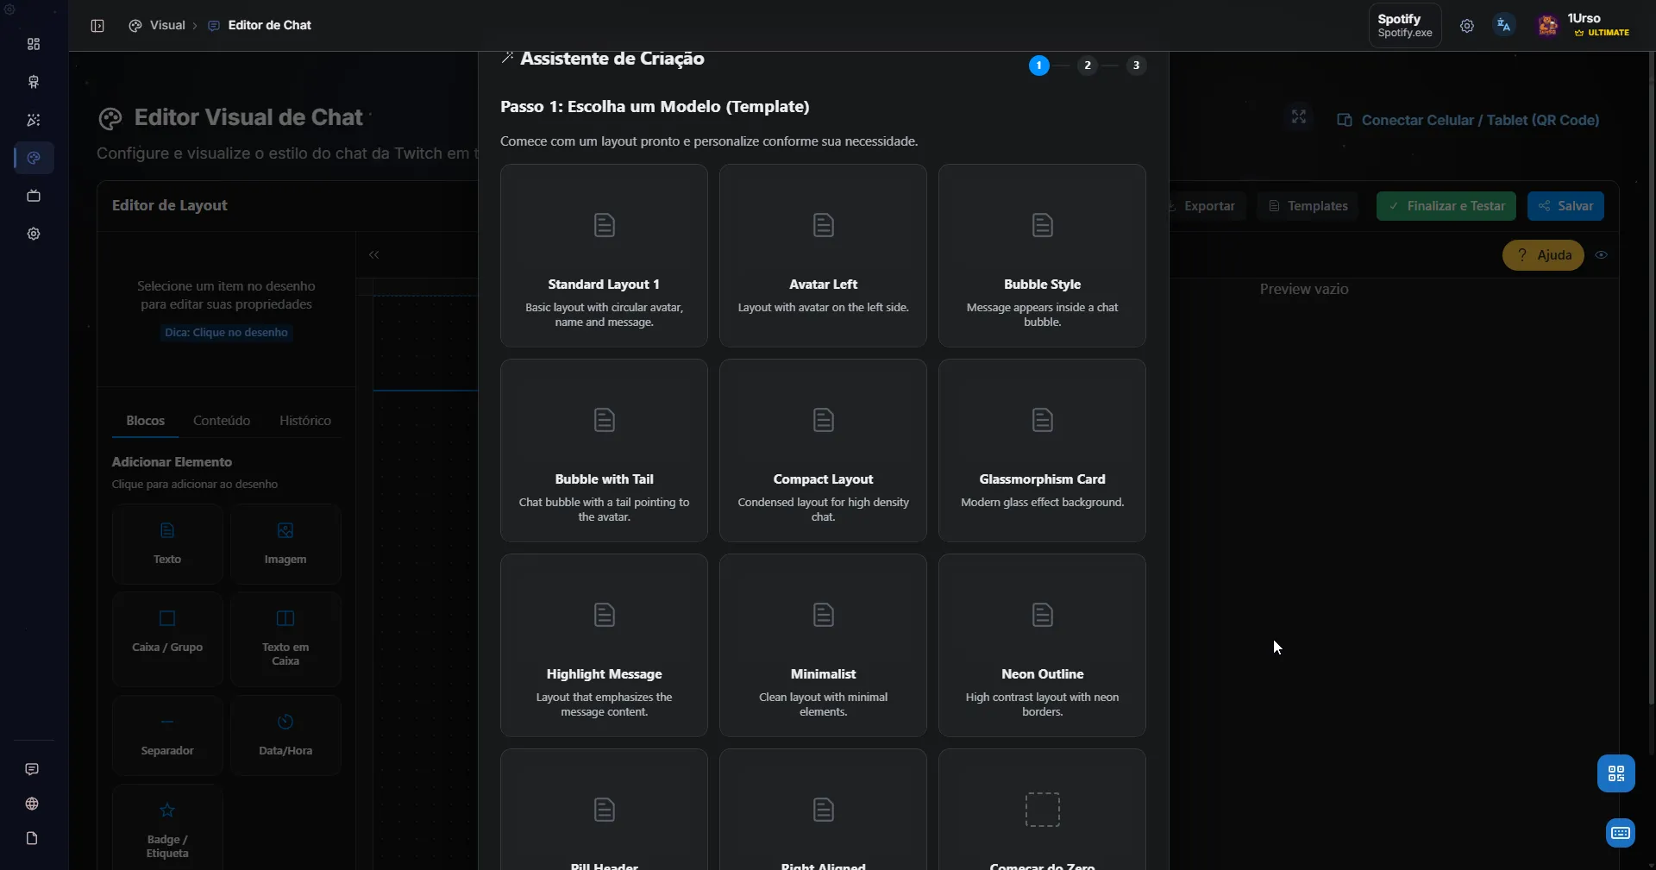The image size is (1656, 870).
Task: Choose the Glassmorphism Card template
Action: pyautogui.click(x=1042, y=451)
